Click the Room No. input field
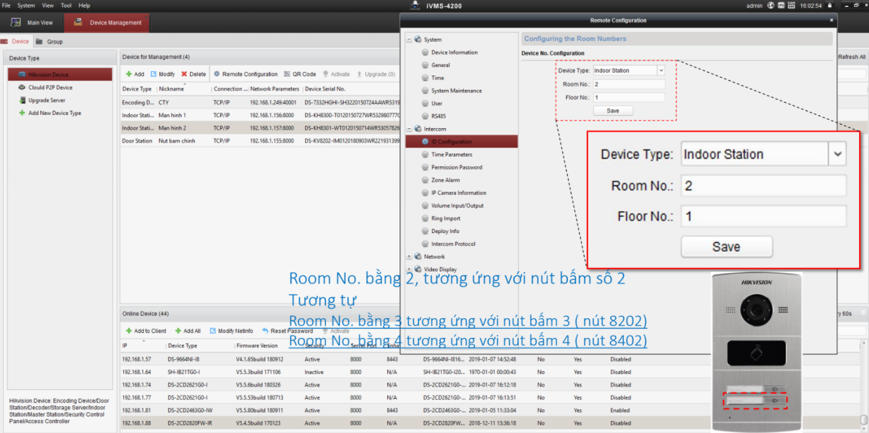 [x=628, y=84]
